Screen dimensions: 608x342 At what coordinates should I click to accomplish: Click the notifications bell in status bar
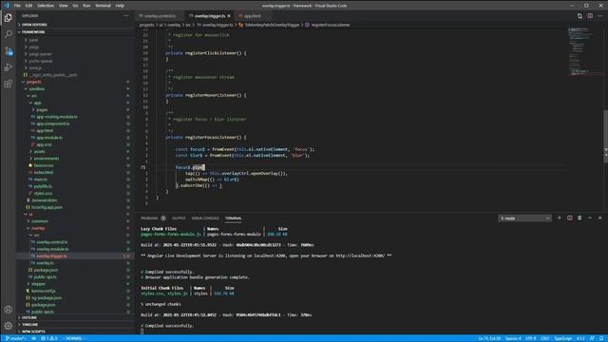(x=601, y=338)
